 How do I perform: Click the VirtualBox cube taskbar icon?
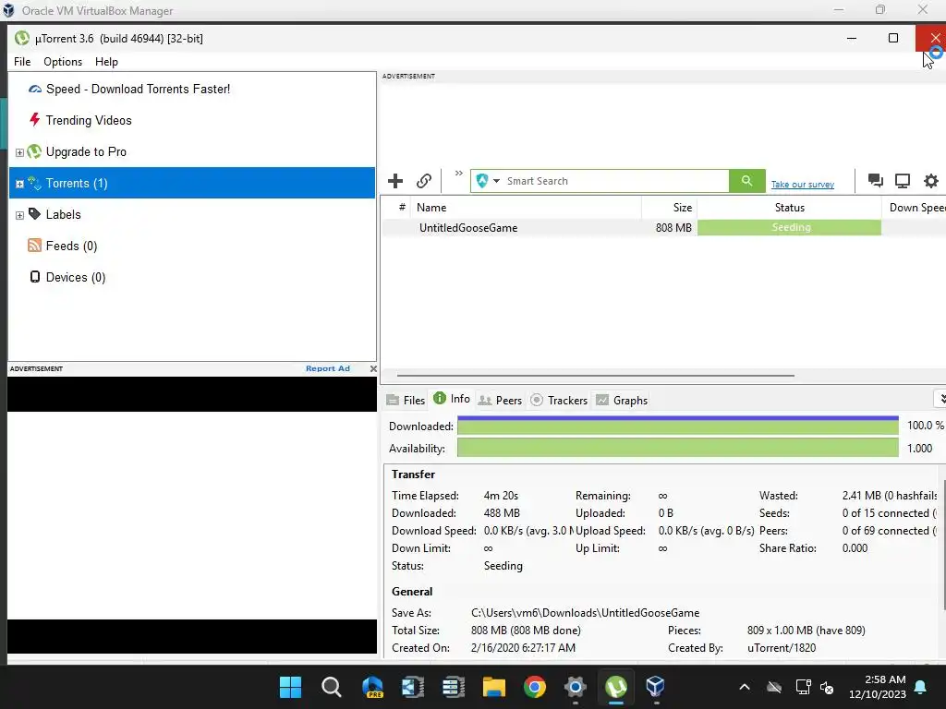tap(656, 687)
